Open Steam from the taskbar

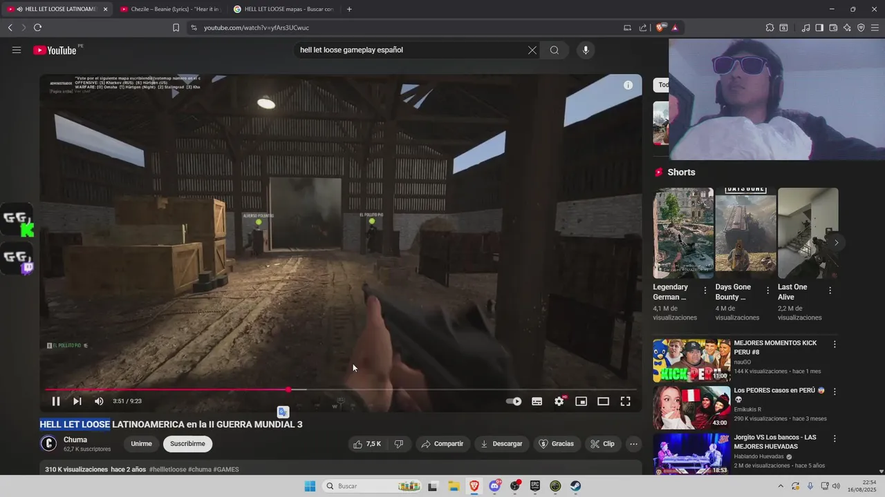(575, 486)
